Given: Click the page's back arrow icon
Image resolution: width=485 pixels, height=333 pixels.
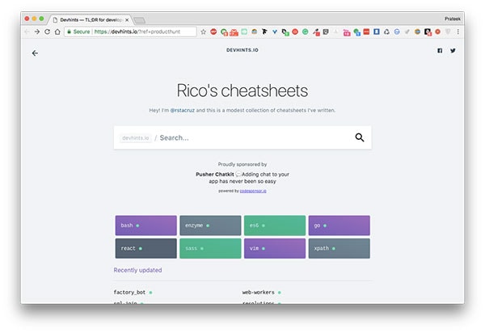Looking at the screenshot, I should (35, 53).
